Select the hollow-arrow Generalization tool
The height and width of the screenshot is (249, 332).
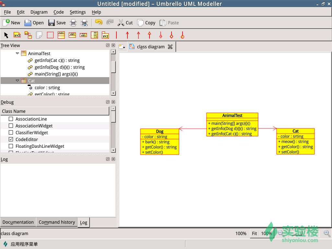point(149,35)
